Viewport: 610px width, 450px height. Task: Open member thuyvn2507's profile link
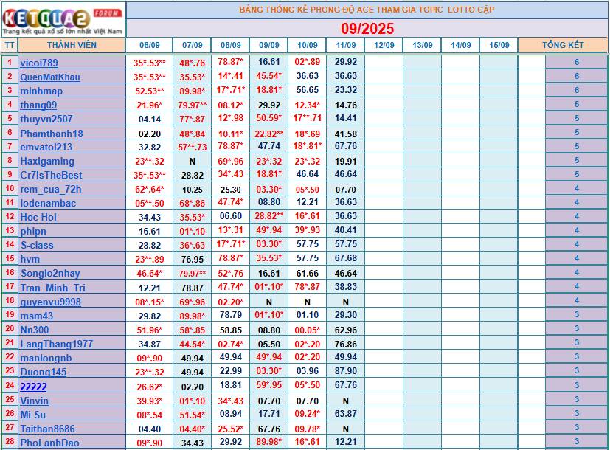(46, 119)
